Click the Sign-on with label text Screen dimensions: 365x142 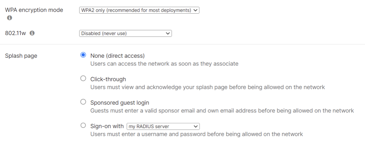click(107, 126)
